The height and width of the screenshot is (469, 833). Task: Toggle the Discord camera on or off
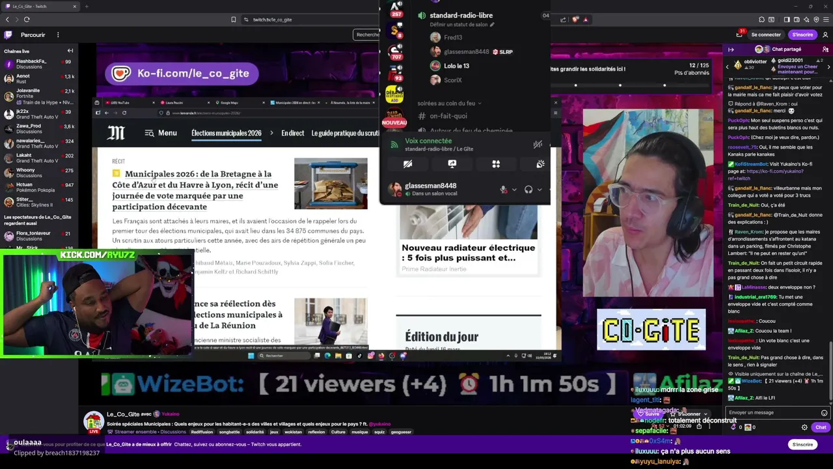[407, 164]
